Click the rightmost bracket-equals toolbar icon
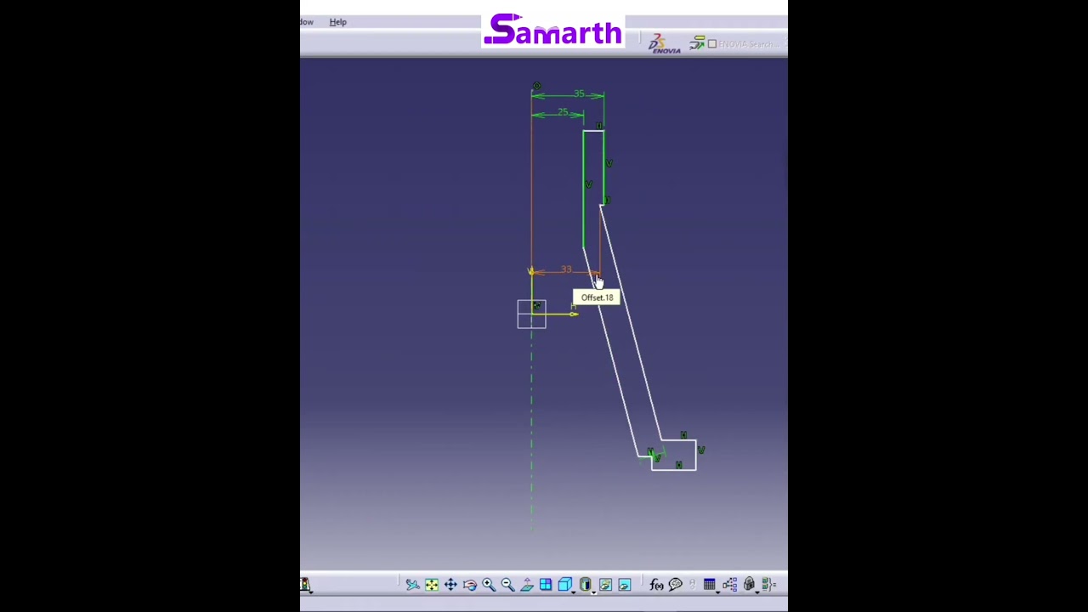This screenshot has width=1088, height=612. 768,585
